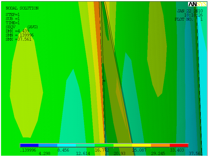
Task: Click legend value 4.298
Action: coord(45,154)
